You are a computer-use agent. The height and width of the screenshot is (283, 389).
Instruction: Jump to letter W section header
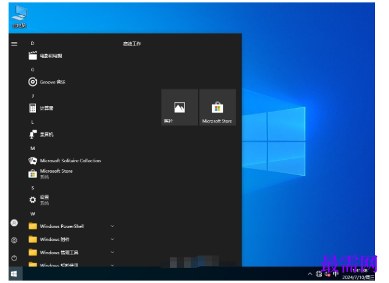click(32, 214)
